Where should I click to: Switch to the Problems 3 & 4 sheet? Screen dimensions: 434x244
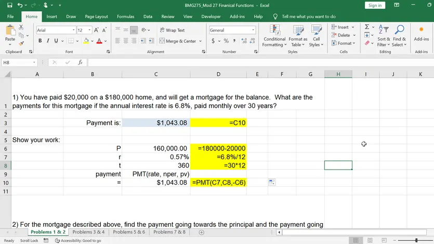[x=88, y=232]
